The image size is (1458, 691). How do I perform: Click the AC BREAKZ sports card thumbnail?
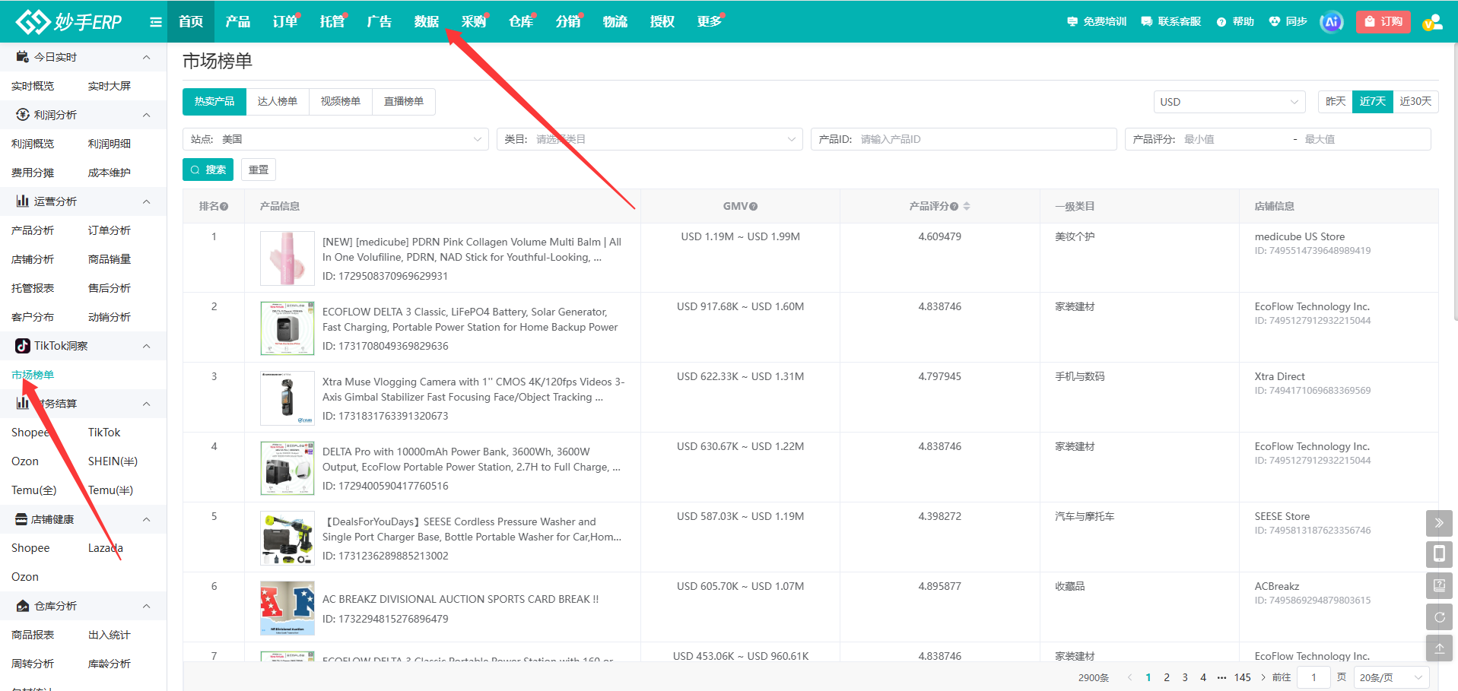(287, 608)
